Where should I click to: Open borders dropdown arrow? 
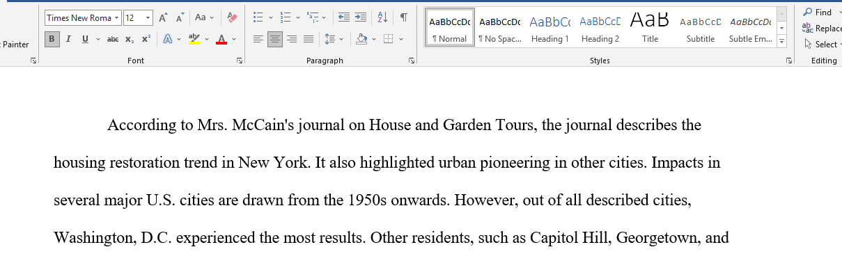pos(400,39)
